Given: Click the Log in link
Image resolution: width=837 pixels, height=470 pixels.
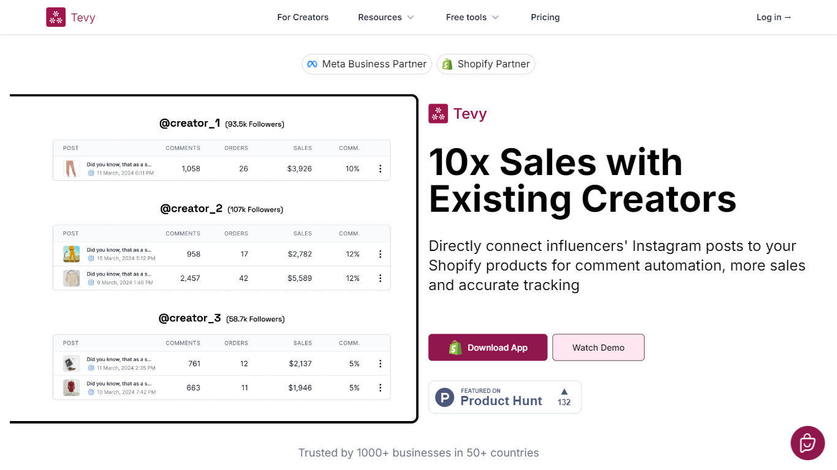Looking at the screenshot, I should [774, 17].
